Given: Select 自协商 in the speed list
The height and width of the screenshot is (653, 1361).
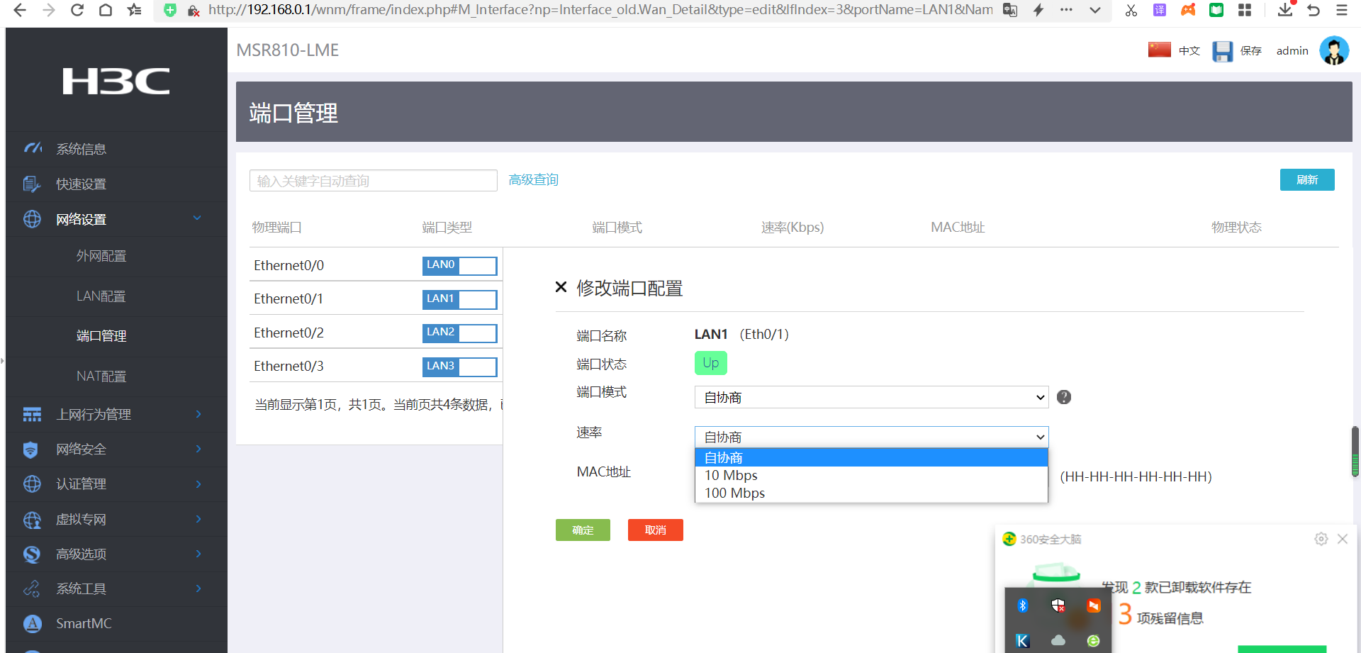Looking at the screenshot, I should [871, 458].
